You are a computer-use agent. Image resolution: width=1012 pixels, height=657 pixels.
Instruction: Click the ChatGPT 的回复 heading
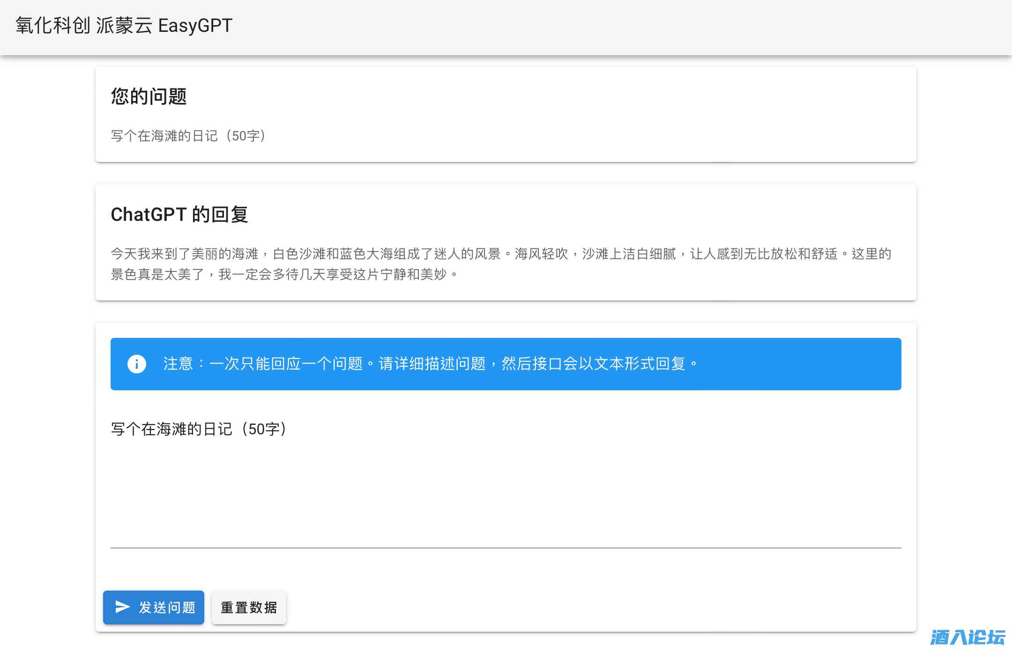click(x=179, y=214)
